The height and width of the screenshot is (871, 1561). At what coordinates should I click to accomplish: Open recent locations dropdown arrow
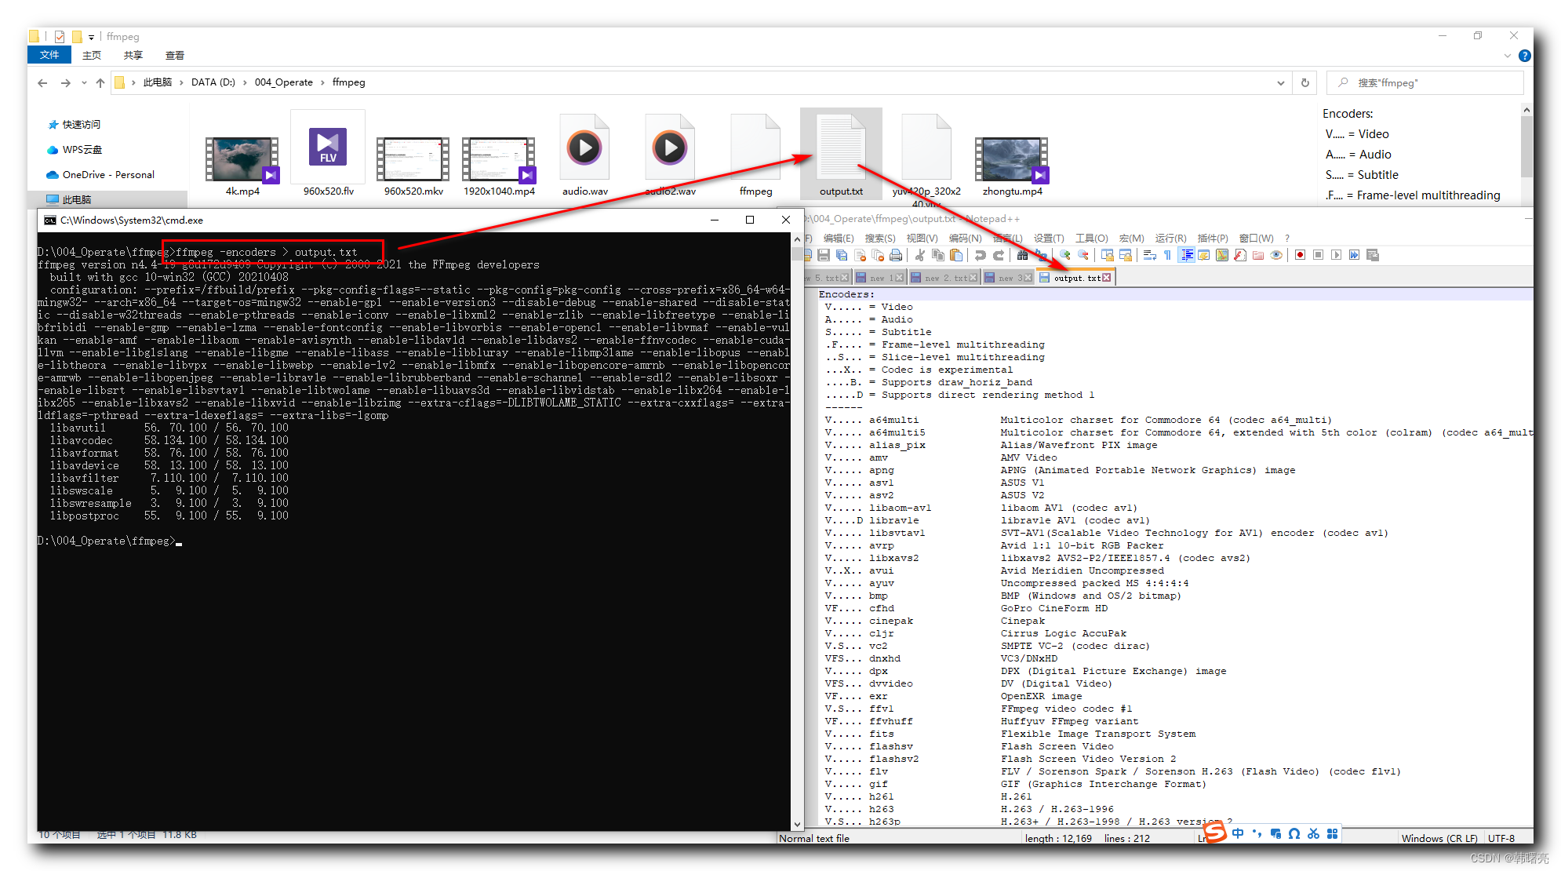[x=84, y=82]
